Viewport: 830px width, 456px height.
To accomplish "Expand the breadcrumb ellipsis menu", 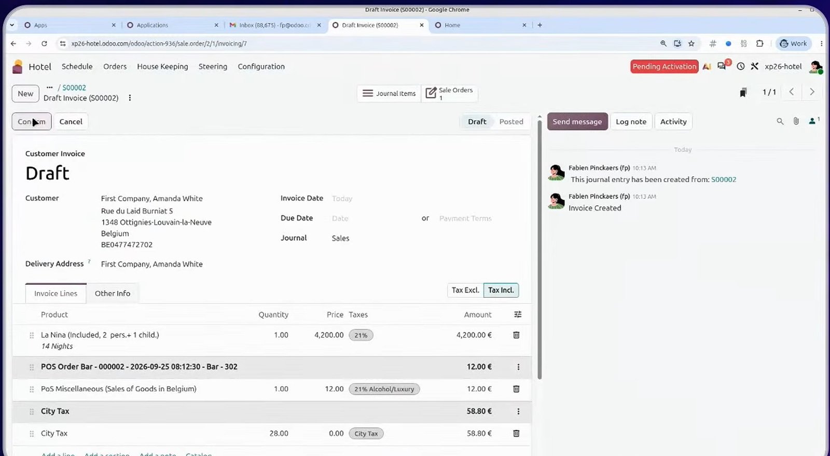I will click(49, 88).
